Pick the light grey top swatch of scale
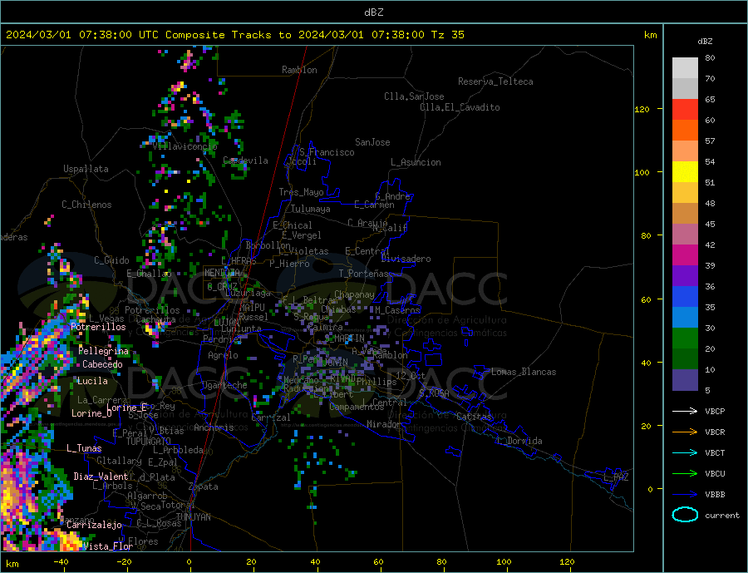 click(685, 68)
